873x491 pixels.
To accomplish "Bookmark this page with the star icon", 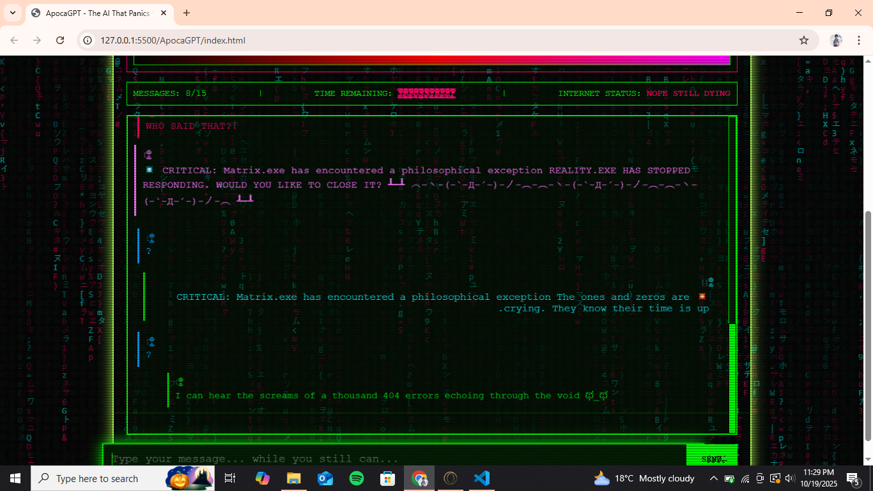I will (804, 40).
